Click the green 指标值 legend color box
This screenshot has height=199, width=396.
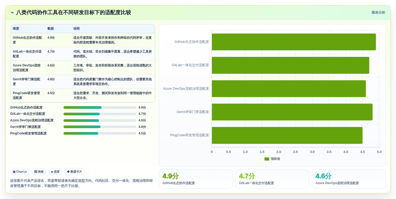point(267,159)
